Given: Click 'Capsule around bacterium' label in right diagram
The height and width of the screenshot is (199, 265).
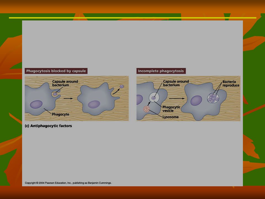Looking at the screenshot, I should (176, 83).
